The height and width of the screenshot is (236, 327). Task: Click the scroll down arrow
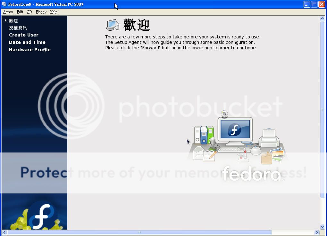tap(322, 227)
